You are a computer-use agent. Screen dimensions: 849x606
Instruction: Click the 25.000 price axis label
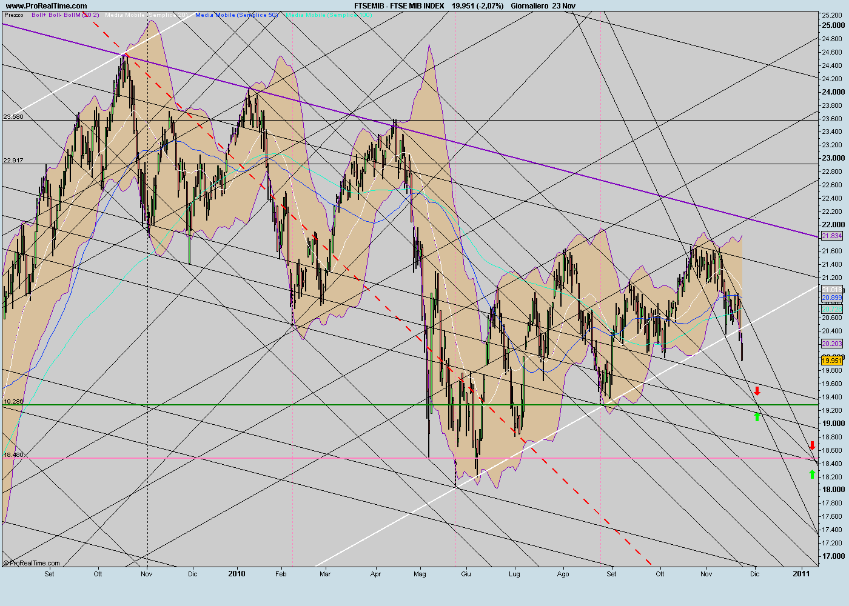[833, 25]
